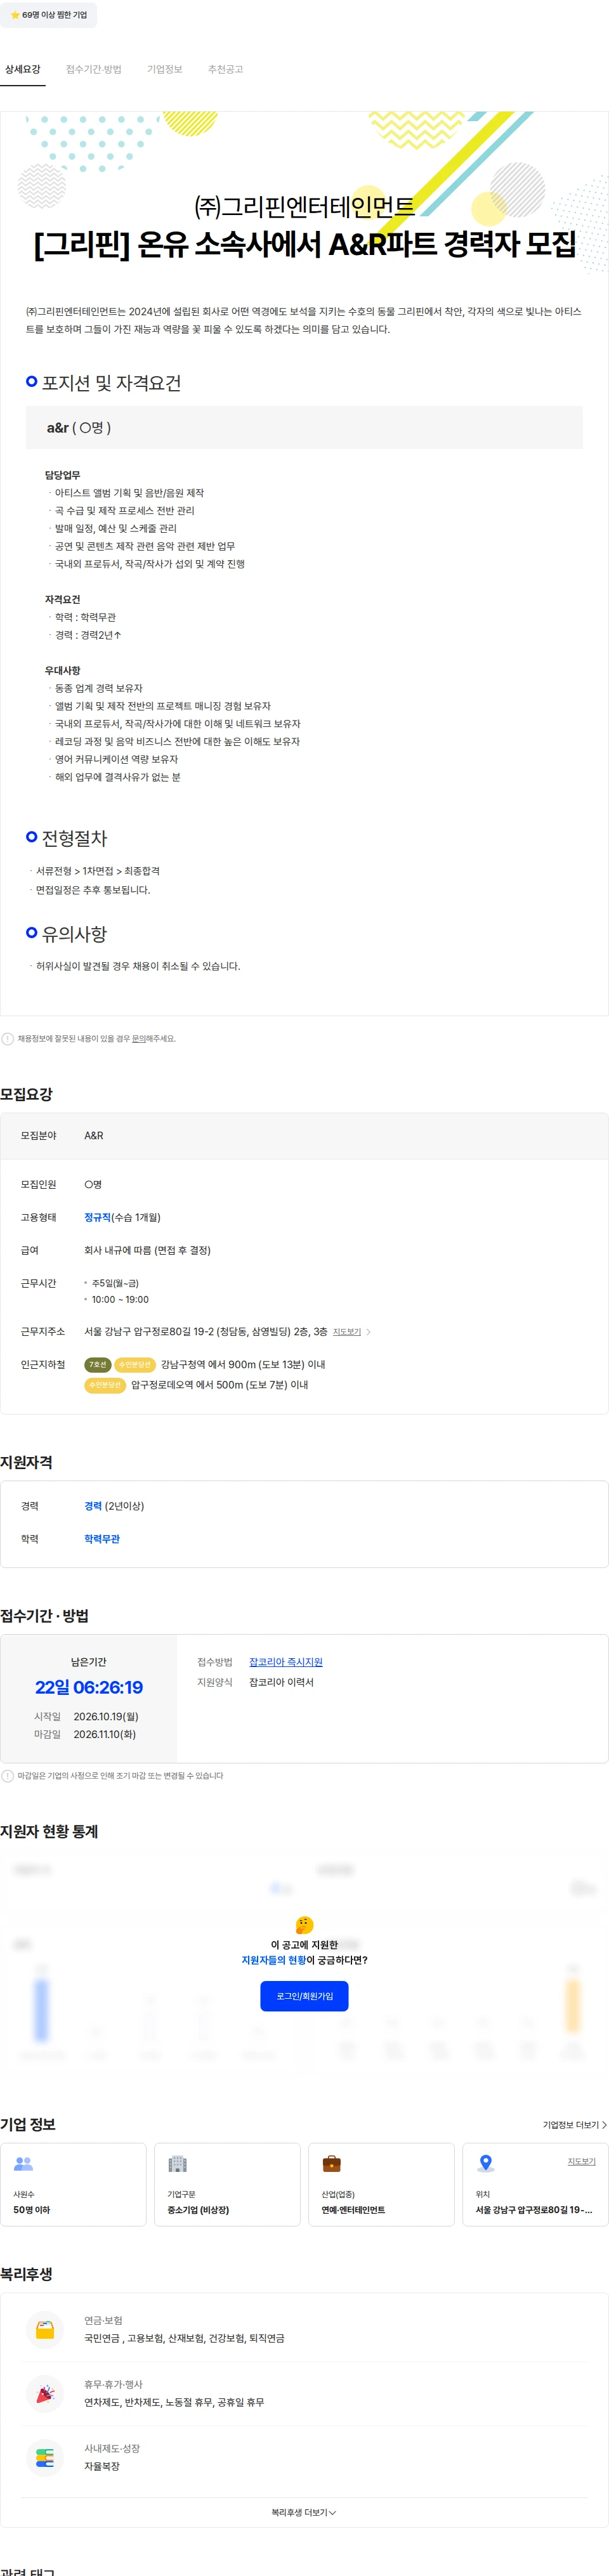Viewport: 609px width, 2576px height.
Task: Click the 50명 이하 employee count text
Action: coord(32,2210)
